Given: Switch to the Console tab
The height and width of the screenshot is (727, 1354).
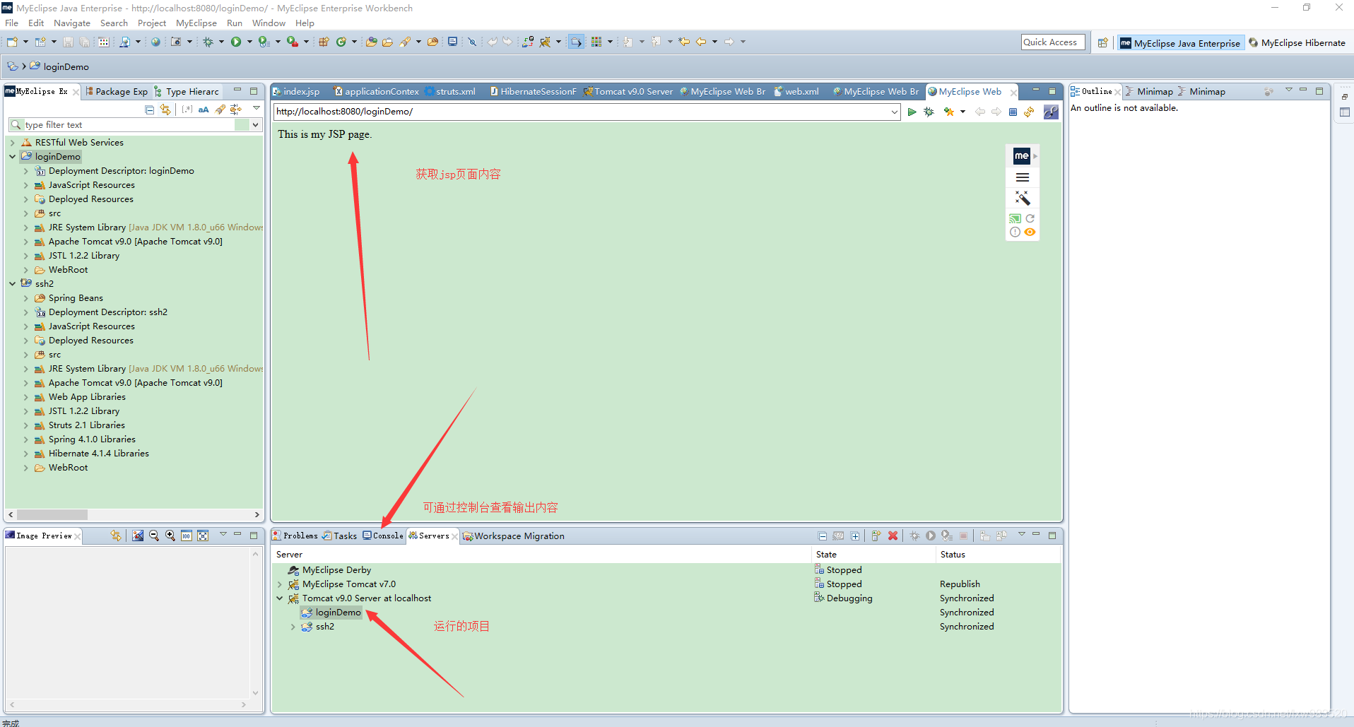Looking at the screenshot, I should (383, 536).
